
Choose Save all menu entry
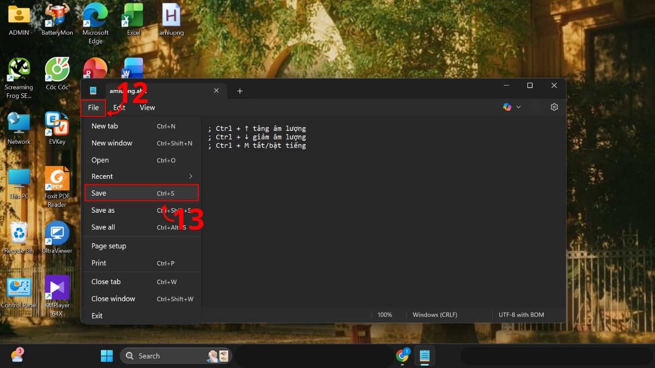pyautogui.click(x=141, y=227)
